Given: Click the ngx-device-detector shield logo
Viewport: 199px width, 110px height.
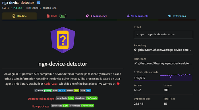Looking at the screenshot, I should point(63,40).
